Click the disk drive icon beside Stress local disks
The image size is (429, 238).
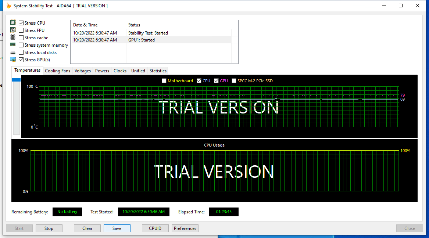point(13,53)
